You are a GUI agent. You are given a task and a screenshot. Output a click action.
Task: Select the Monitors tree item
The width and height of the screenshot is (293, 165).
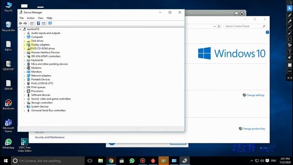pos(36,72)
